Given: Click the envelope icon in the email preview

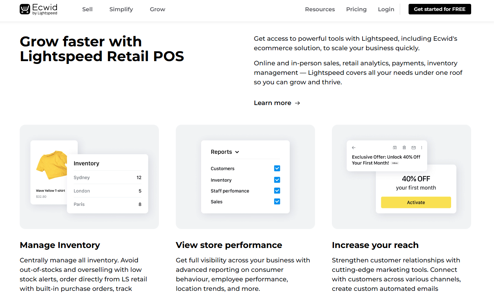Looking at the screenshot, I should pos(413,148).
